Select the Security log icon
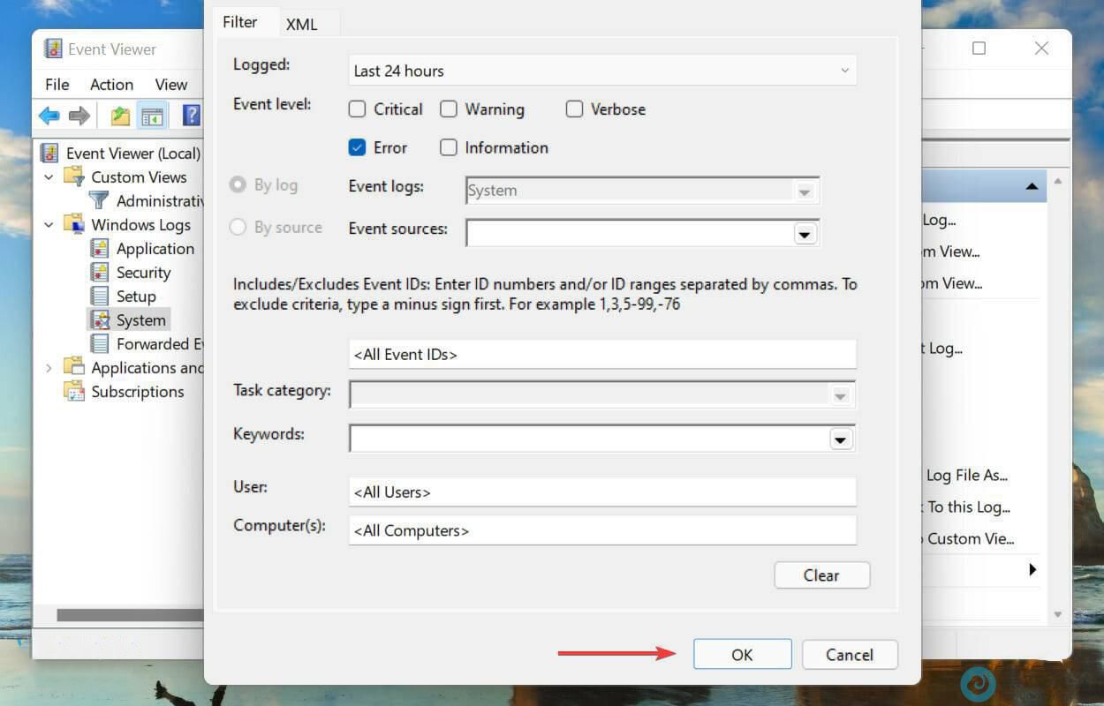Image resolution: width=1104 pixels, height=706 pixels. coord(101,273)
